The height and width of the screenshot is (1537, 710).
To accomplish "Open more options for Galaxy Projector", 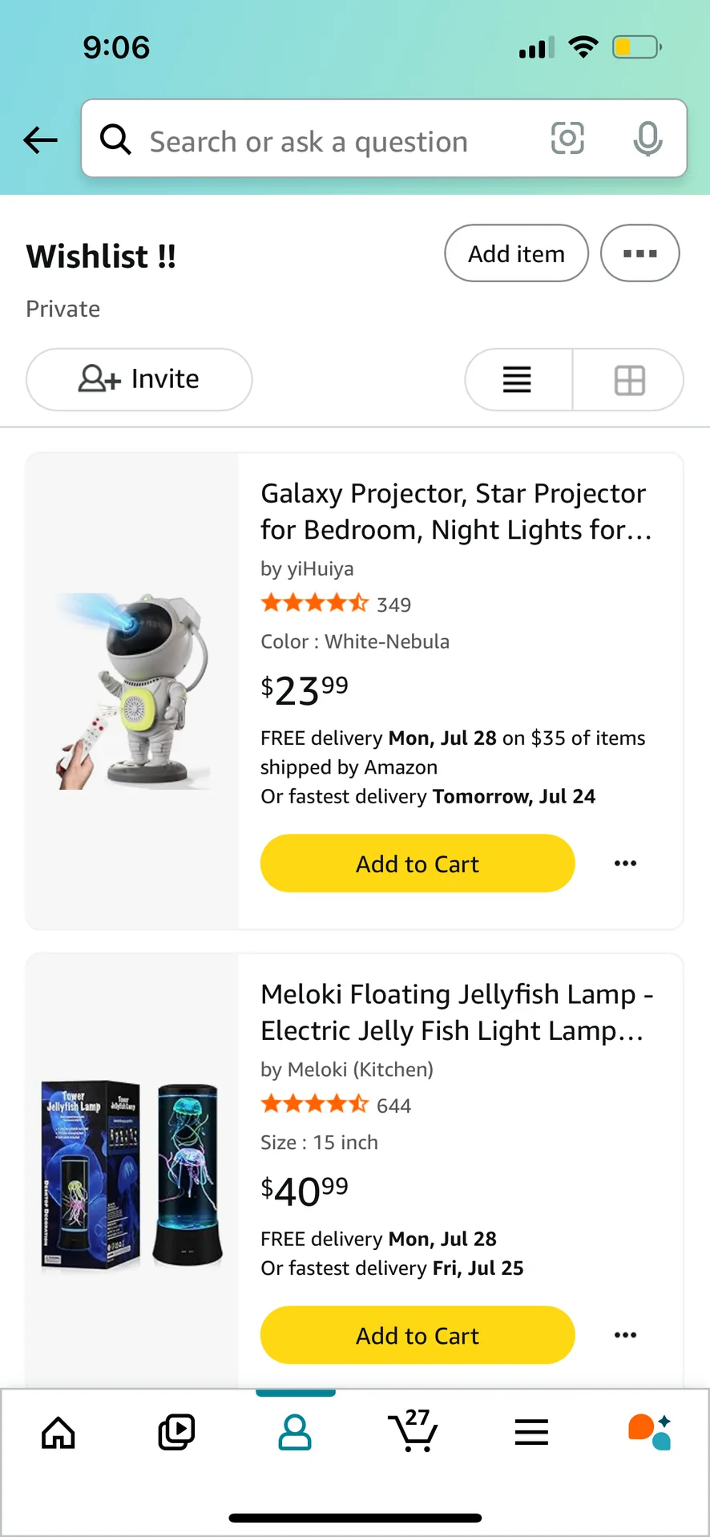I will pos(625,864).
